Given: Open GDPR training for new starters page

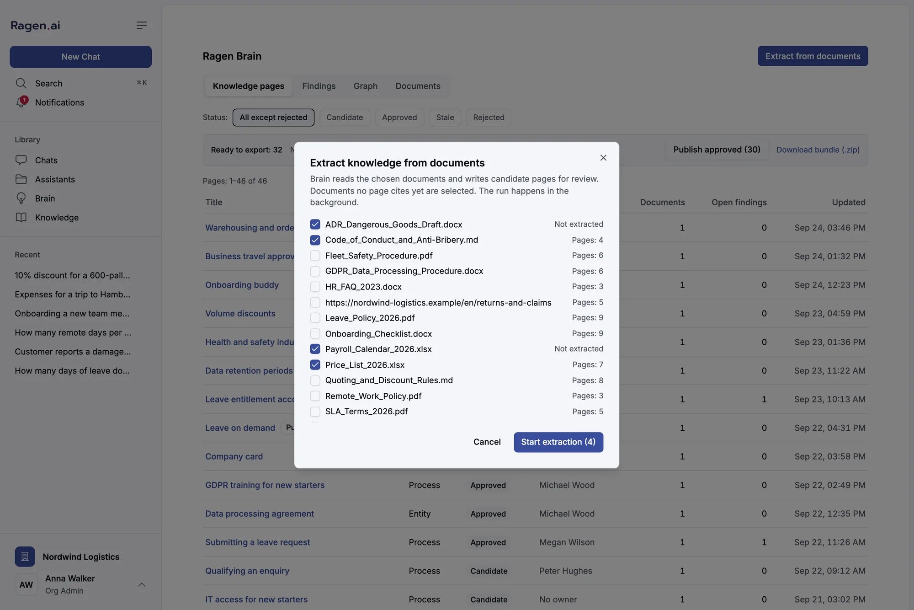Looking at the screenshot, I should click(x=265, y=485).
